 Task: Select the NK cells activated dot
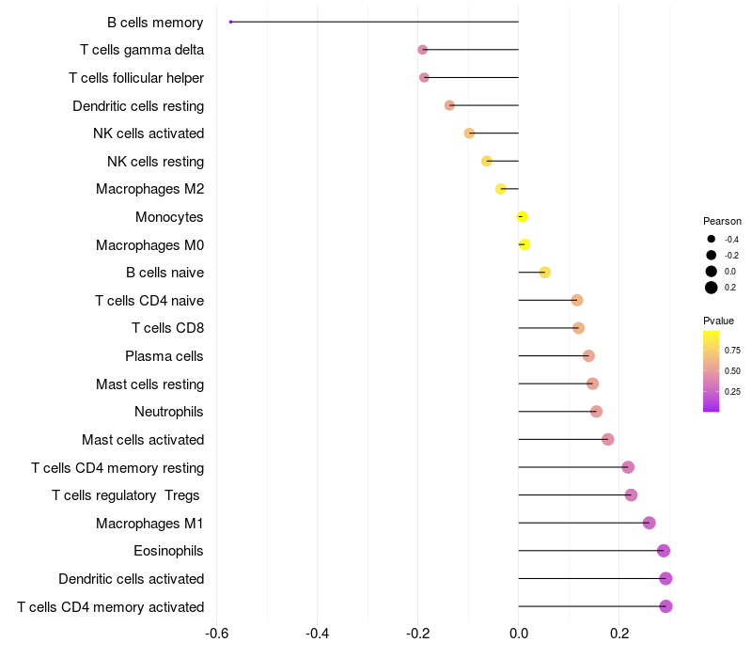click(469, 133)
